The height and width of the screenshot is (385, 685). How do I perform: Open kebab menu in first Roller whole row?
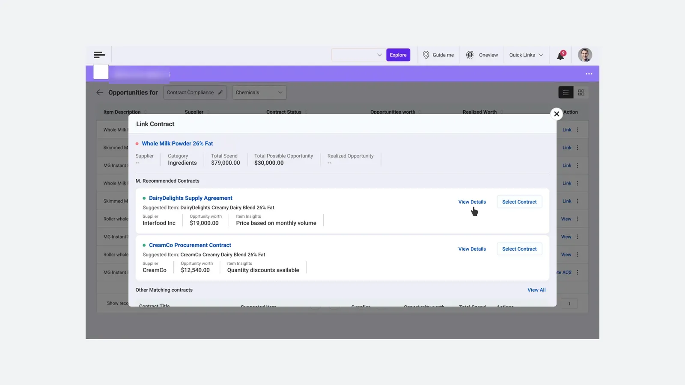(578, 219)
